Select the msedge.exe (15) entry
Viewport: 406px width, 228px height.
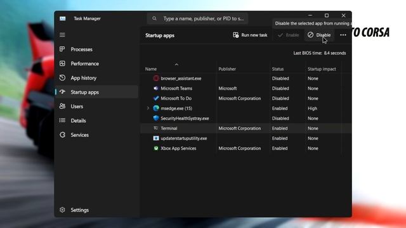click(x=176, y=108)
